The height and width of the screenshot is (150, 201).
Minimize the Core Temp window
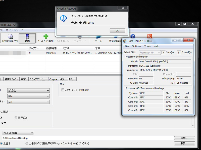point(175,40)
